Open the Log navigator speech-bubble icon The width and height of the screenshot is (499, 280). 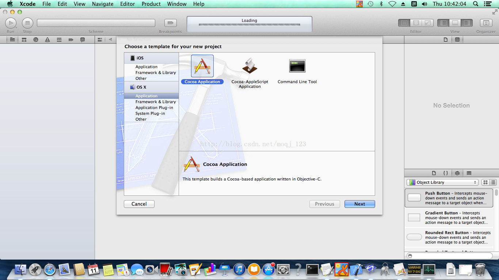point(83,40)
